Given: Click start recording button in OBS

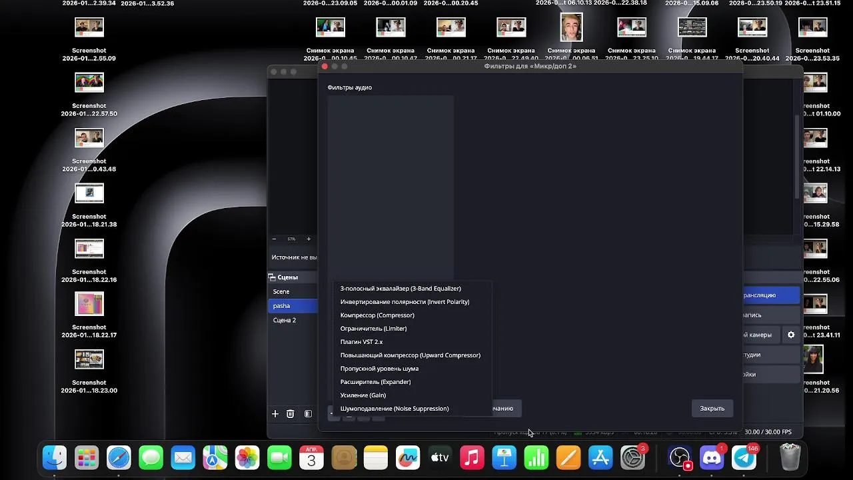Looking at the screenshot, I should tap(771, 315).
